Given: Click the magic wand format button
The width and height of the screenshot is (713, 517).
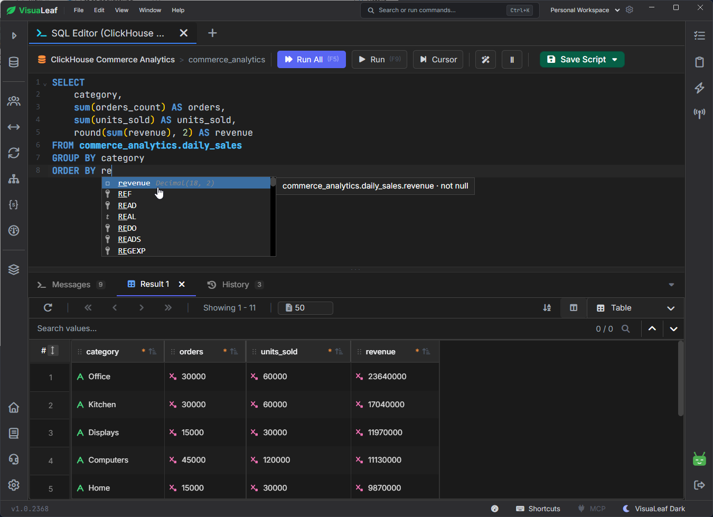Looking at the screenshot, I should tap(486, 60).
